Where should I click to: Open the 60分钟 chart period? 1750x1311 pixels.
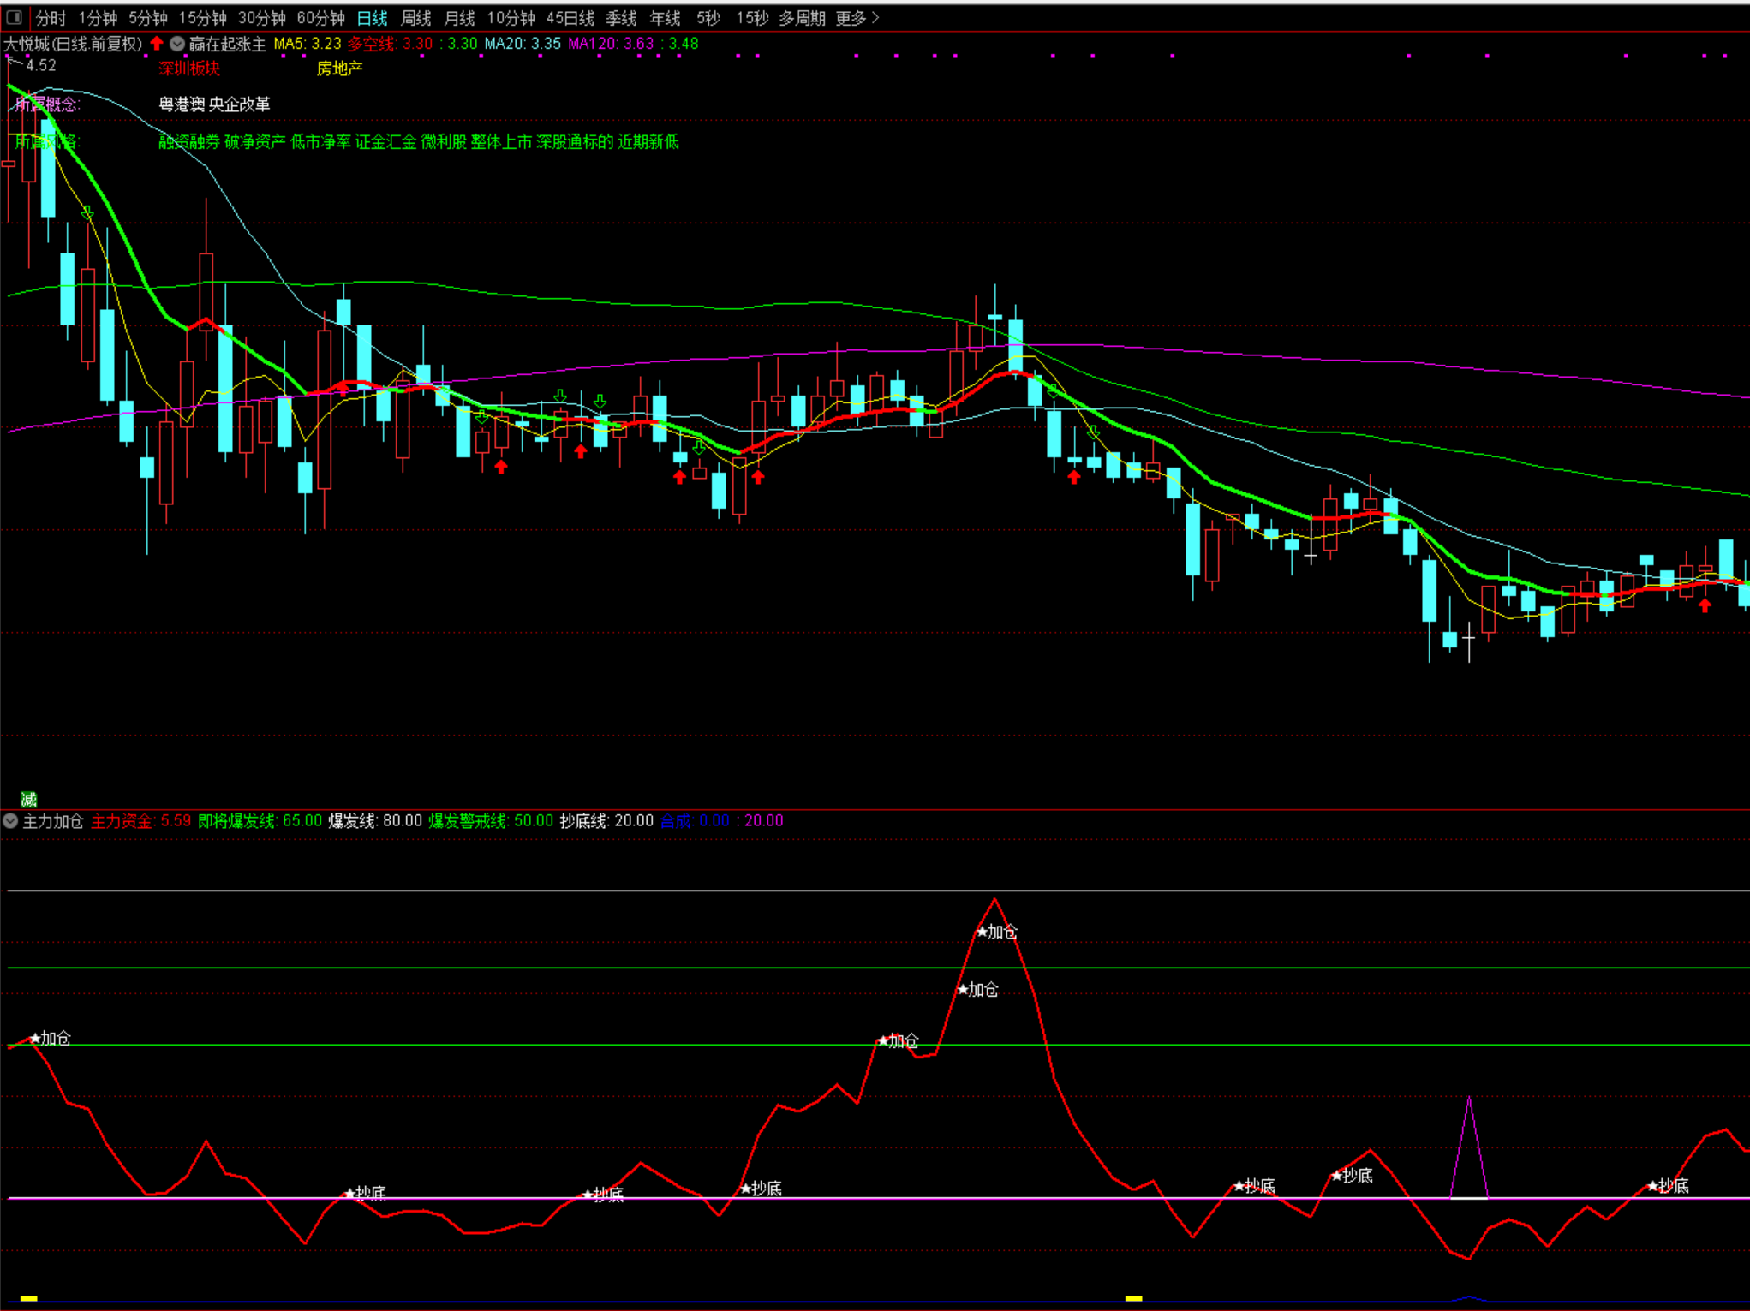(x=320, y=18)
